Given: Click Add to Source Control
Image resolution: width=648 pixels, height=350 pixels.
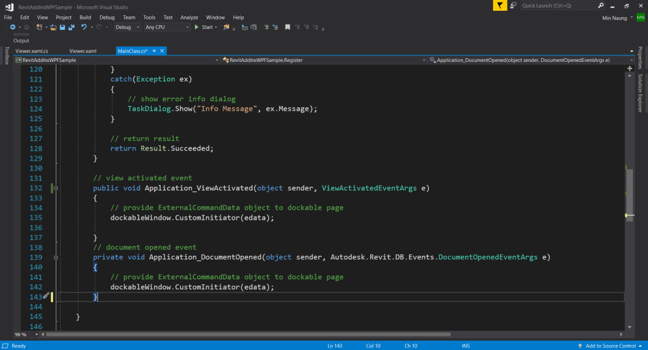Looking at the screenshot, I should [610, 346].
